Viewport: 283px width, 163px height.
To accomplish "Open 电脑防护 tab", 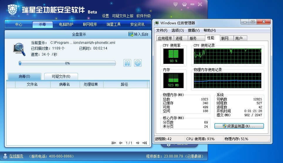I will pyautogui.click(x=66, y=24).
